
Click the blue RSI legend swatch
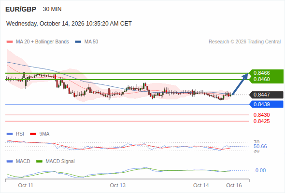point(10,134)
